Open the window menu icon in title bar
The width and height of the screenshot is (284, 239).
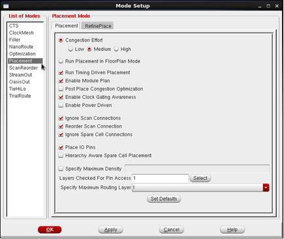click(6, 6)
